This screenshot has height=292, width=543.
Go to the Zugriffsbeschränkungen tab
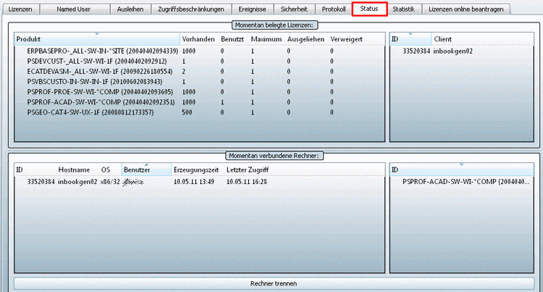tap(191, 9)
